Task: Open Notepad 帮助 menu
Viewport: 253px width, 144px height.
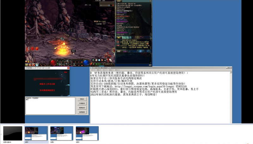Action: [117, 70]
